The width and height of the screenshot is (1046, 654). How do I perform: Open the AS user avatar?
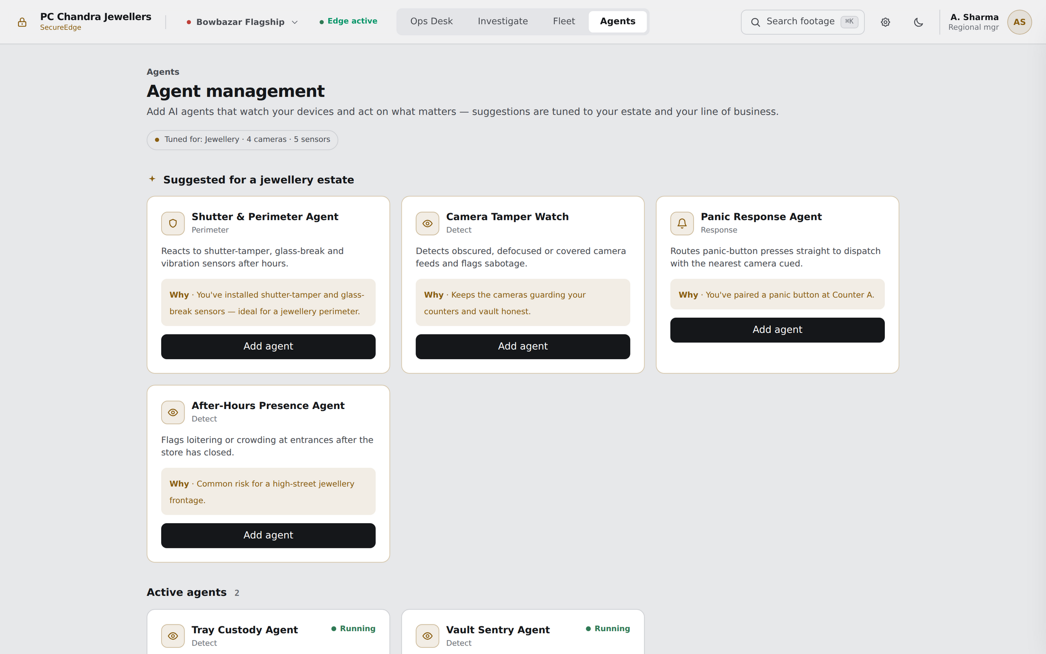(1019, 22)
